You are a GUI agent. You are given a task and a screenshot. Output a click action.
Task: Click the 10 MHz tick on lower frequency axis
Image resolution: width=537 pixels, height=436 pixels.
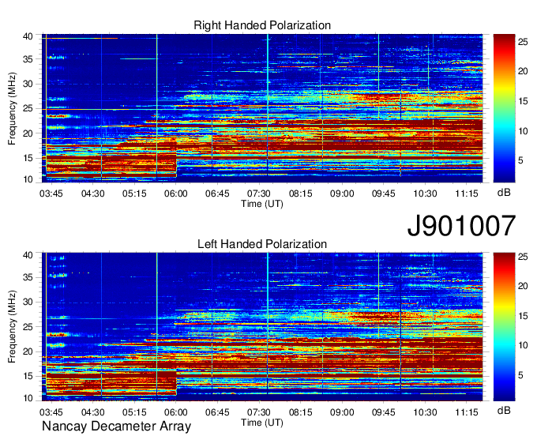pyautogui.click(x=28, y=398)
